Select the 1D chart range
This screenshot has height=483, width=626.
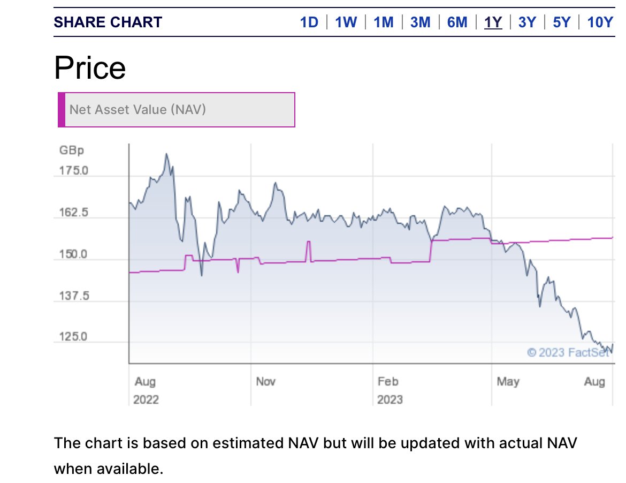coord(309,22)
